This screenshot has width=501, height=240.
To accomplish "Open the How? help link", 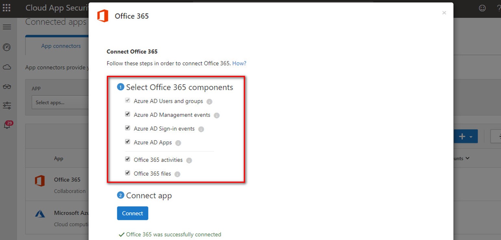I will [239, 63].
